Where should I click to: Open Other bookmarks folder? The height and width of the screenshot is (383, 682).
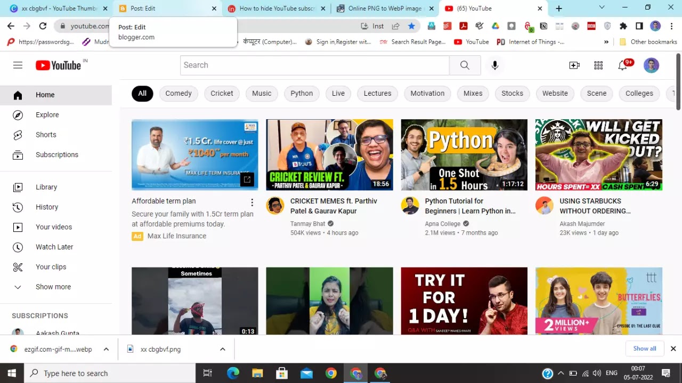point(648,41)
